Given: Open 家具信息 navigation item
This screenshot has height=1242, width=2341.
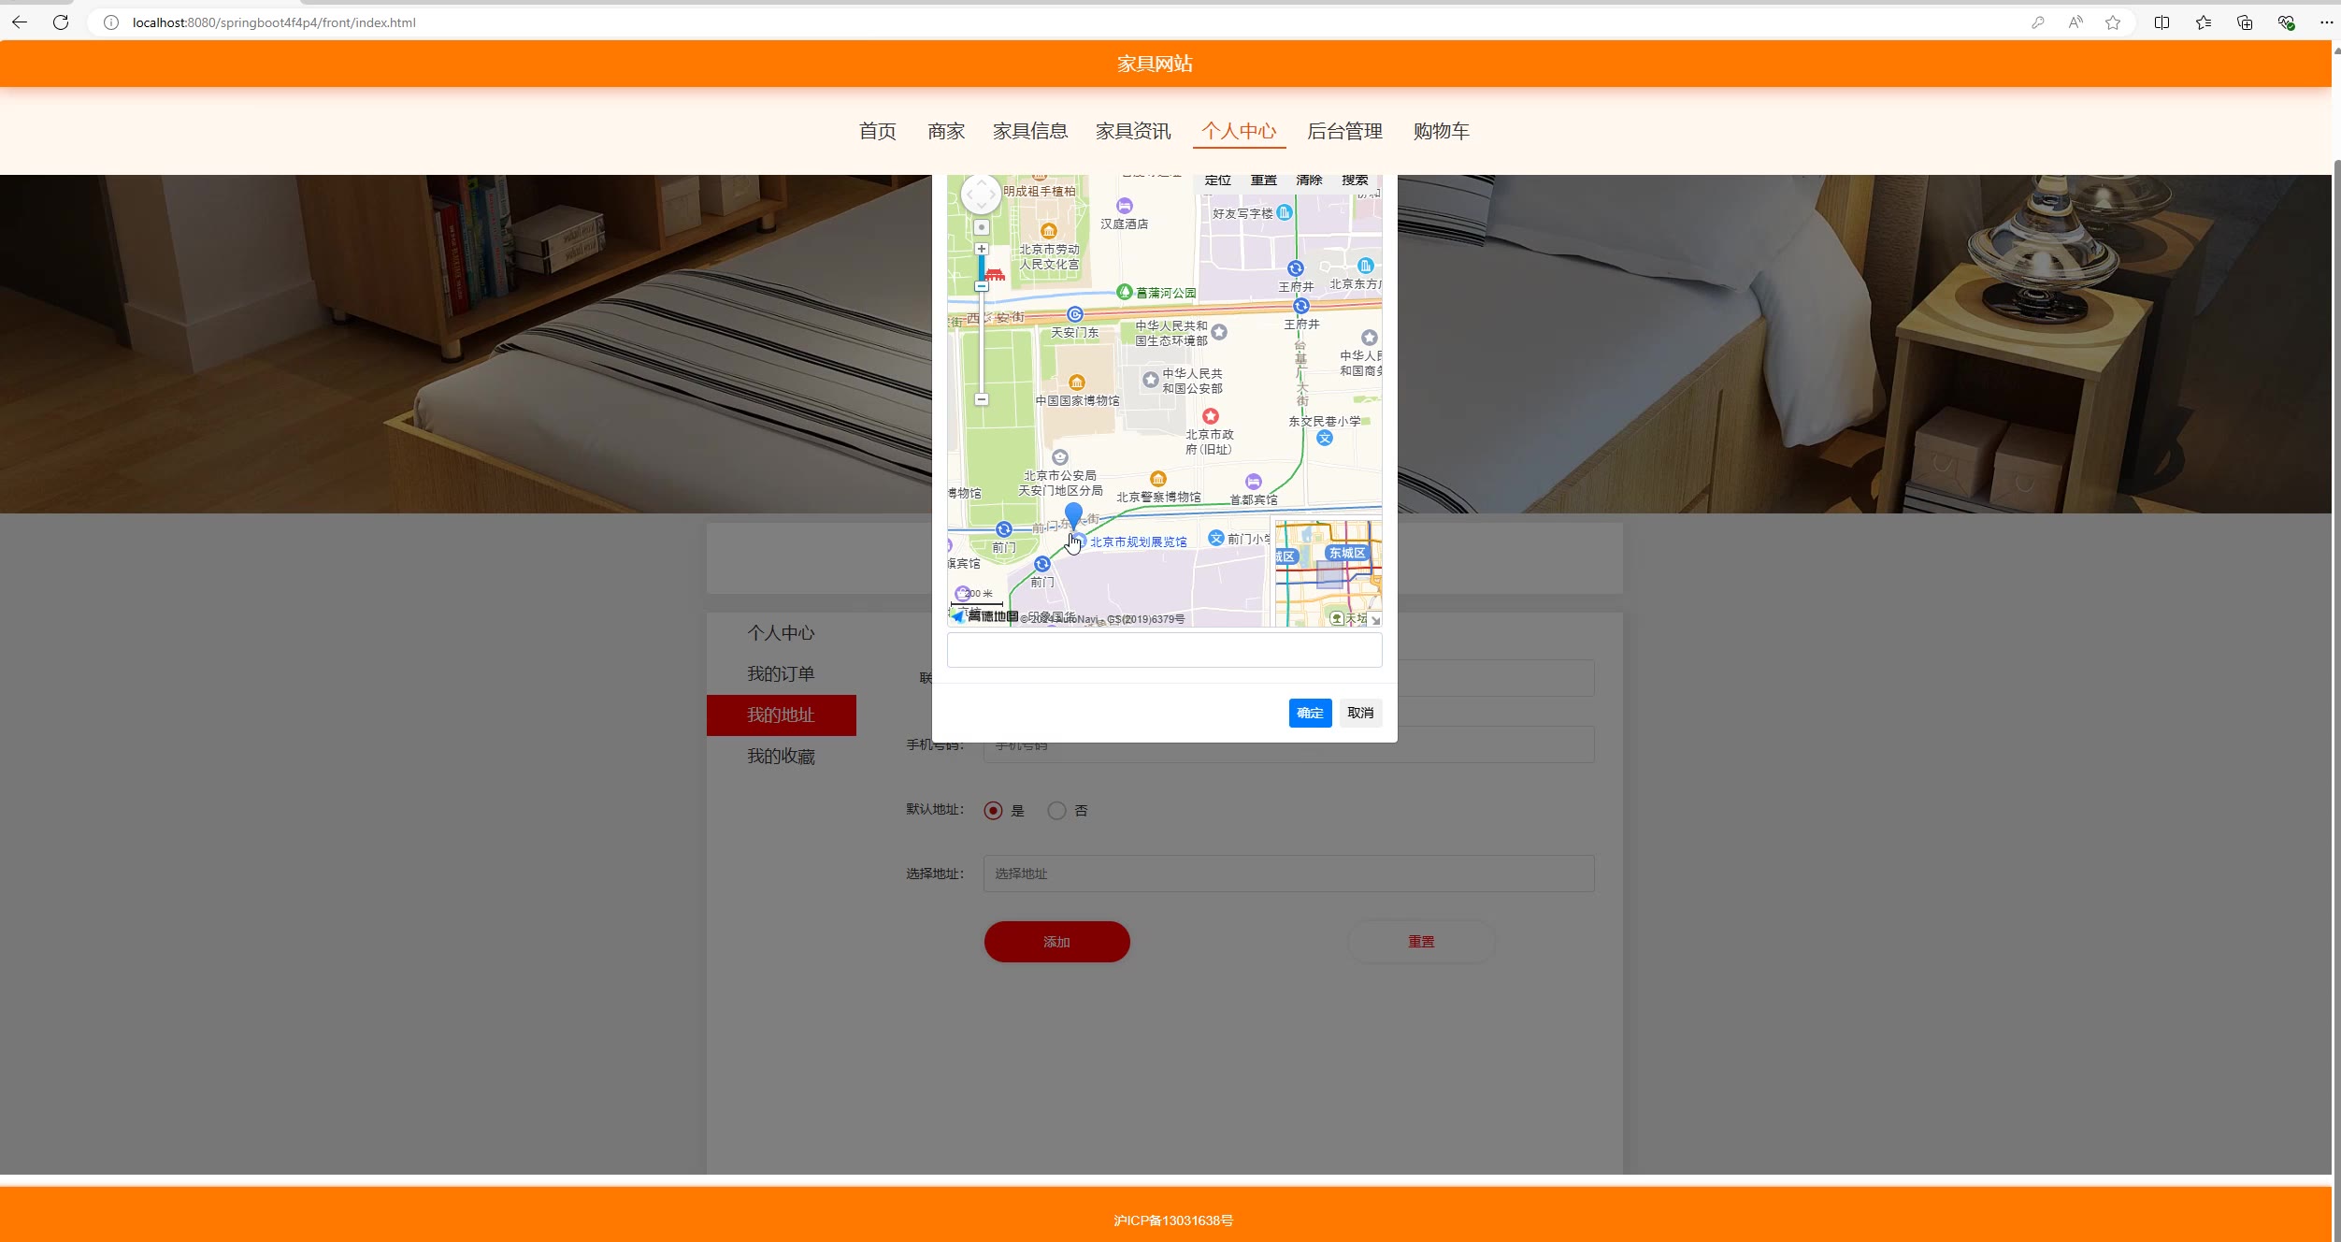Looking at the screenshot, I should coord(1030,132).
